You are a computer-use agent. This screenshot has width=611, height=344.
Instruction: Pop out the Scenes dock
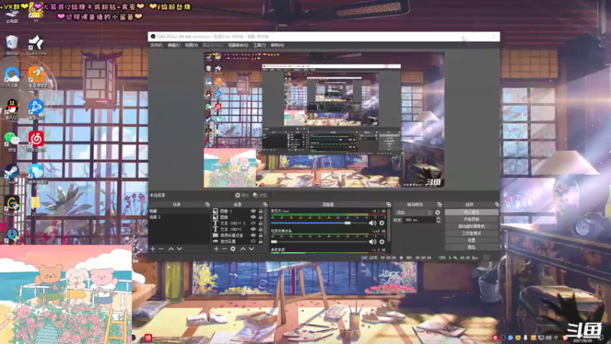coord(207,204)
